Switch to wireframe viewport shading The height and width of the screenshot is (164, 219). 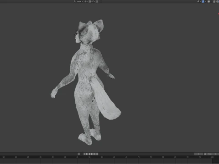tap(214, 1)
